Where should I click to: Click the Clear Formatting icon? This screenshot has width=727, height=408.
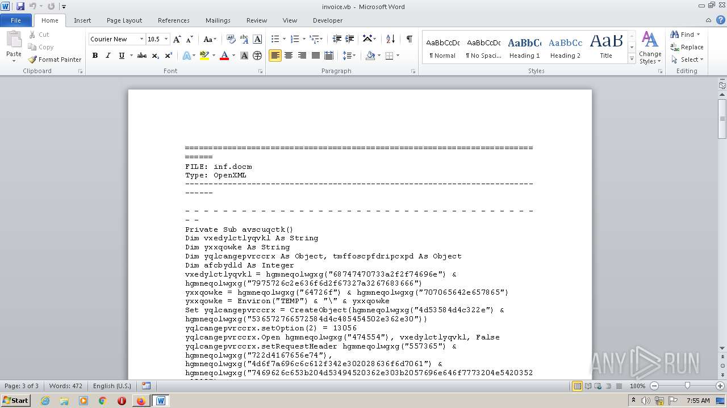pyautogui.click(x=231, y=39)
